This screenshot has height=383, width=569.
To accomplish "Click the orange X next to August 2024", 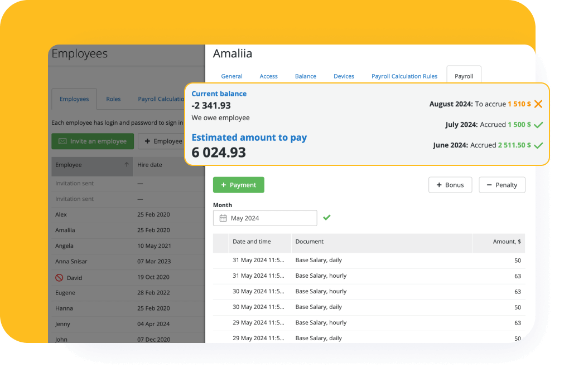I will [x=538, y=104].
